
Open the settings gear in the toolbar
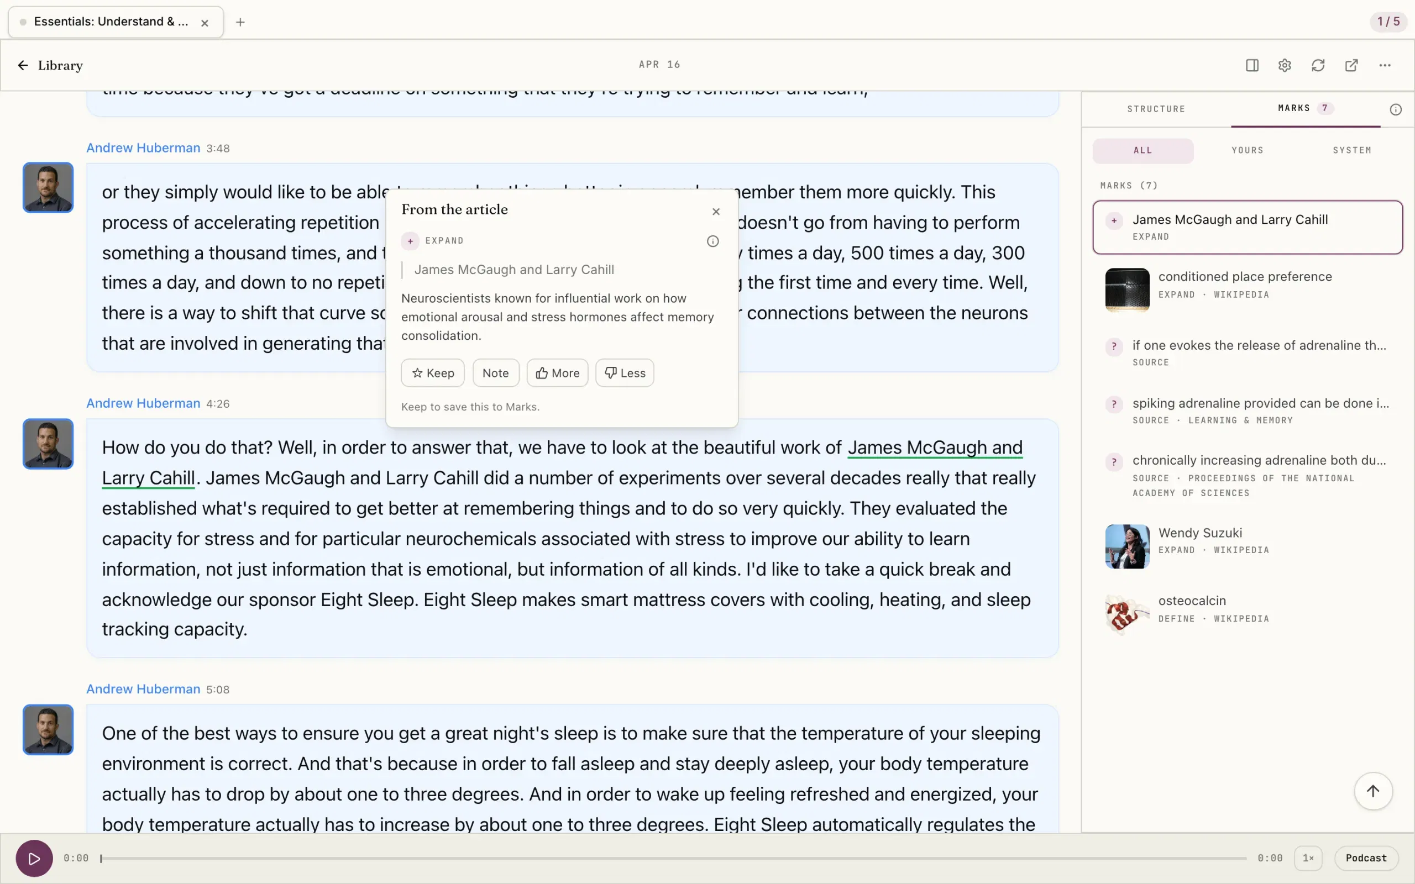[1285, 66]
